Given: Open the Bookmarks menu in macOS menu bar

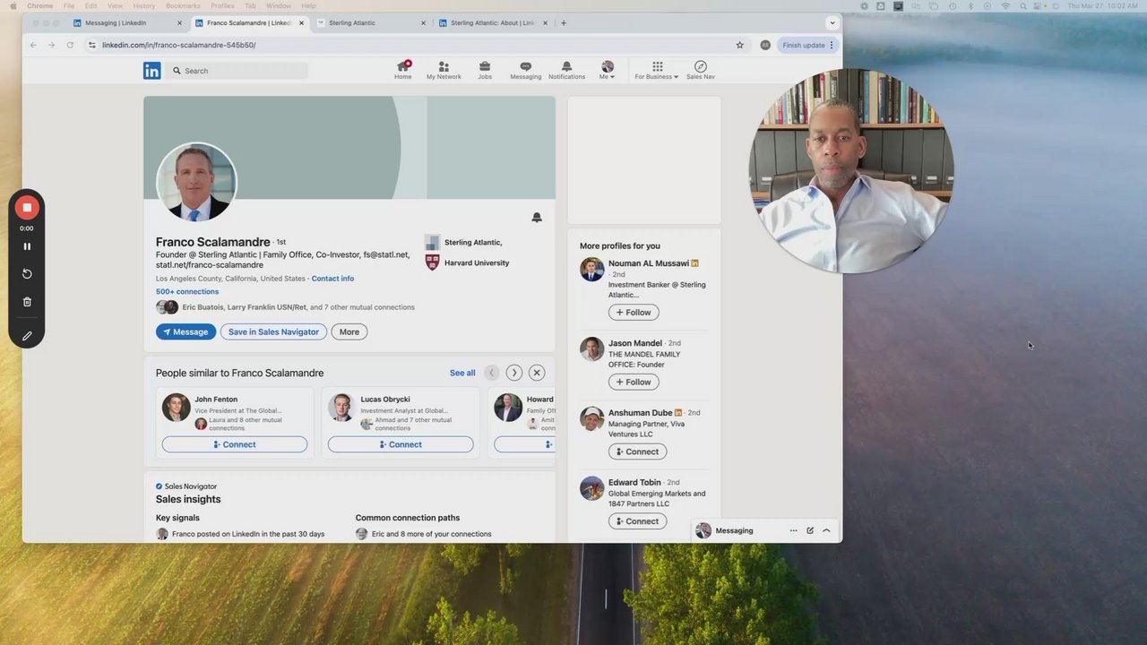Looking at the screenshot, I should [x=183, y=6].
